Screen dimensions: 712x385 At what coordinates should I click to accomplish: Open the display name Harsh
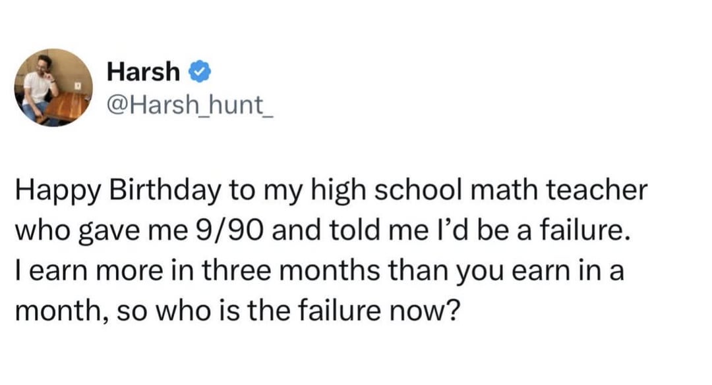point(144,72)
